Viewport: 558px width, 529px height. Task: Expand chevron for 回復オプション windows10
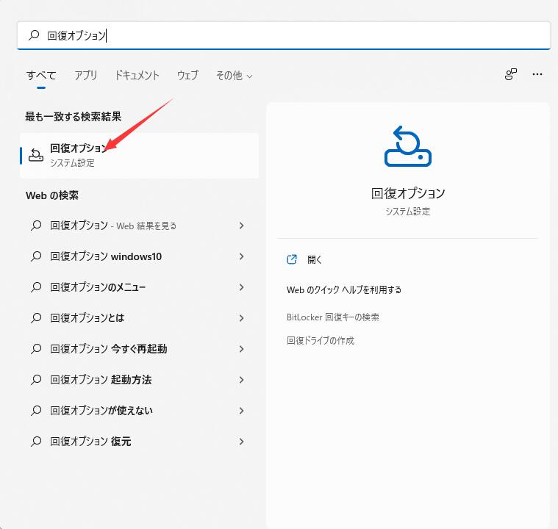click(x=241, y=256)
